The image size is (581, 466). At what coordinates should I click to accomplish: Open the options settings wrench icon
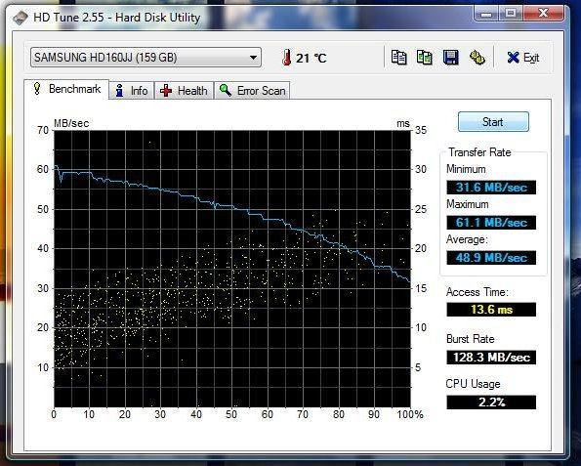coord(477,58)
